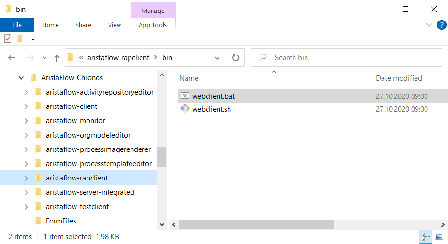Switch to the large thumbnails view icon

click(x=439, y=236)
